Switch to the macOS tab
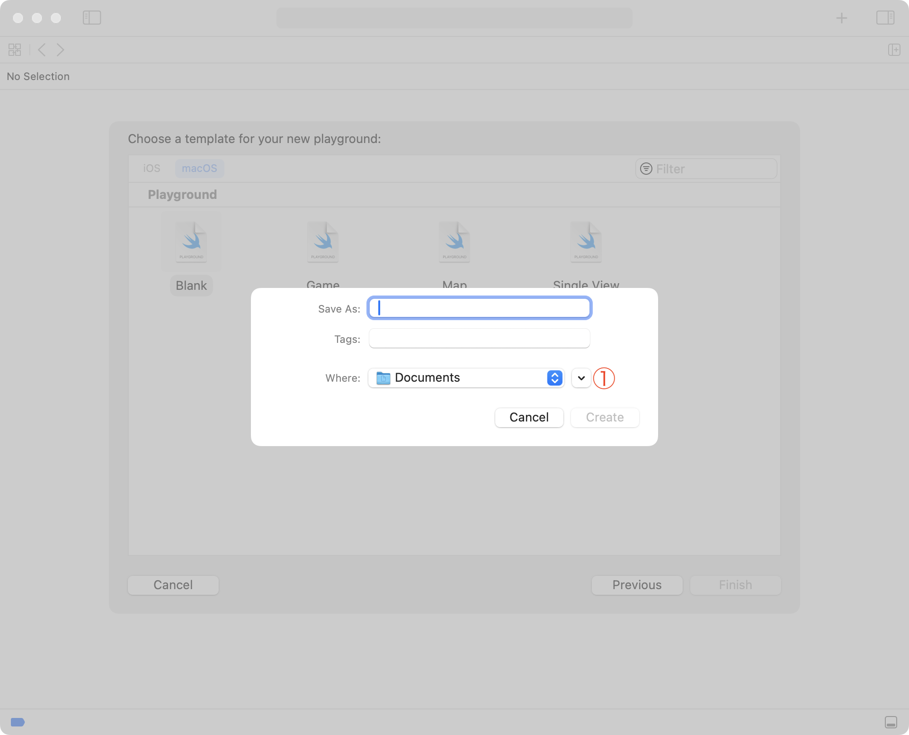 click(x=199, y=169)
